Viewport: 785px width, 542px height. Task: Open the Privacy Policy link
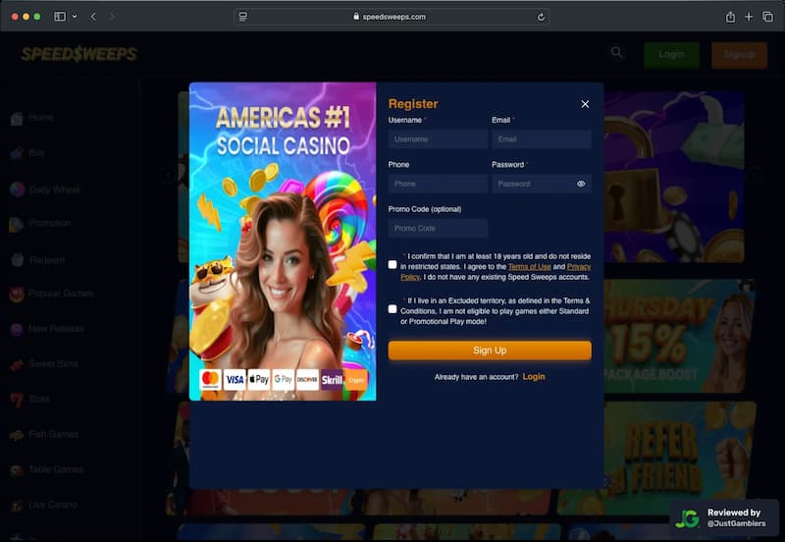(579, 267)
